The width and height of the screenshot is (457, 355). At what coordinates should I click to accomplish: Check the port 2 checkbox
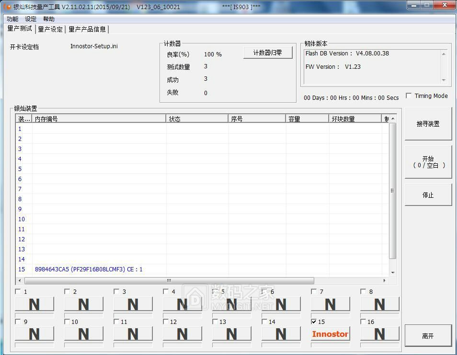[68, 291]
